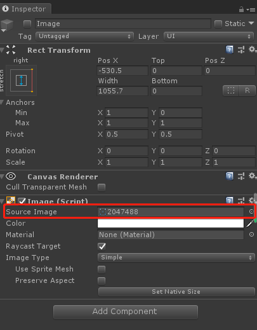This screenshot has height=330, width=257.
Task: Open the Tag dropdown Untagged
Action: point(84,36)
